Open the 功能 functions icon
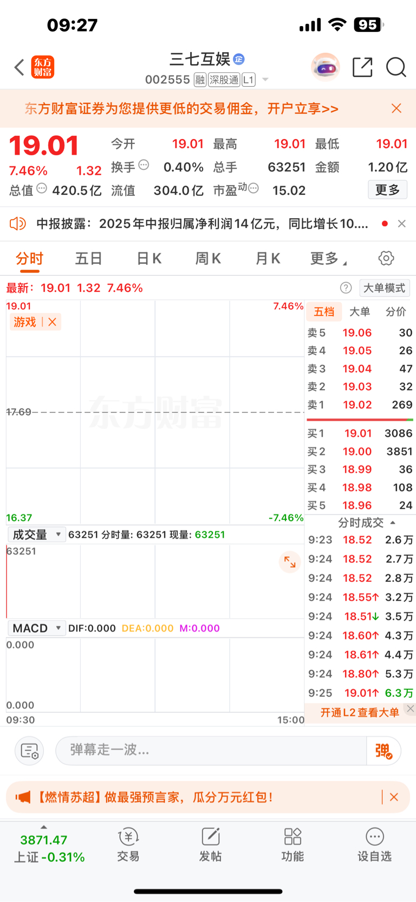 tap(292, 845)
